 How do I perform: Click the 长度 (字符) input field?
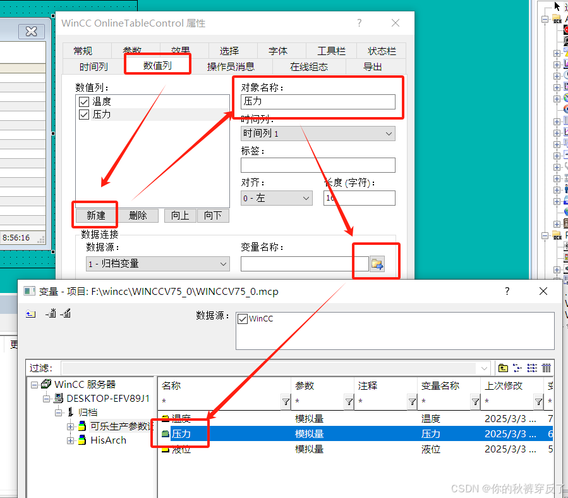click(x=360, y=198)
